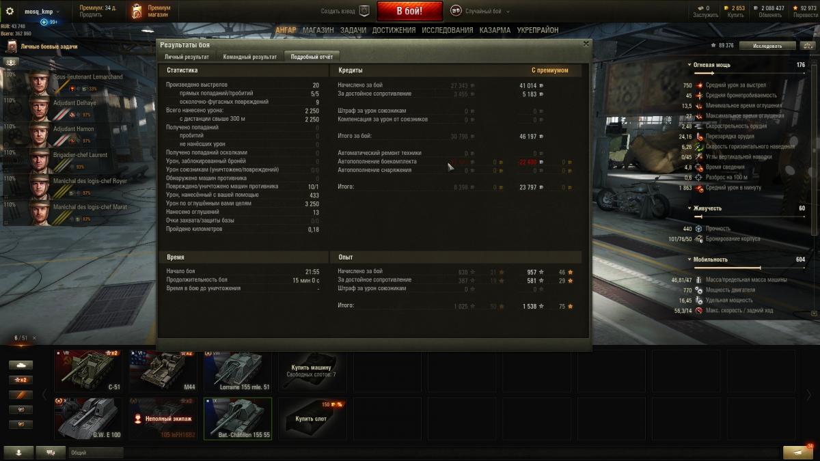820x461 pixels.
Task: Select the G.W. E 100 tank
Action: click(88, 419)
